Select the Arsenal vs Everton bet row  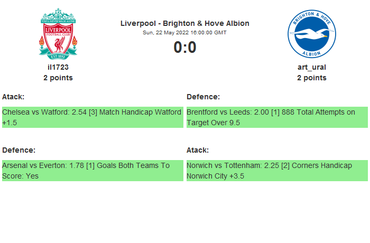[92, 171]
